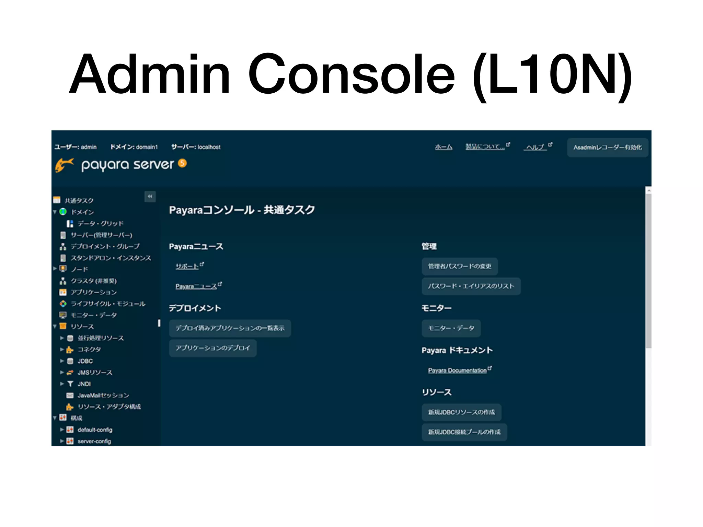Click the Asadminレコーダー有効化 button

coord(607,147)
